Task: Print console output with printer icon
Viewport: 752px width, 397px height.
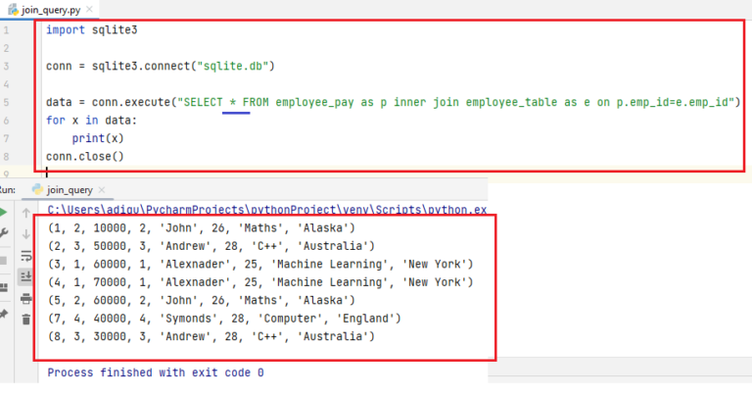Action: tap(25, 299)
